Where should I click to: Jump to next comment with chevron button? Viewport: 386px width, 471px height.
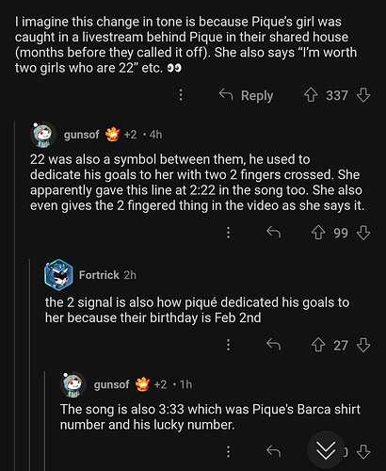[x=326, y=450]
